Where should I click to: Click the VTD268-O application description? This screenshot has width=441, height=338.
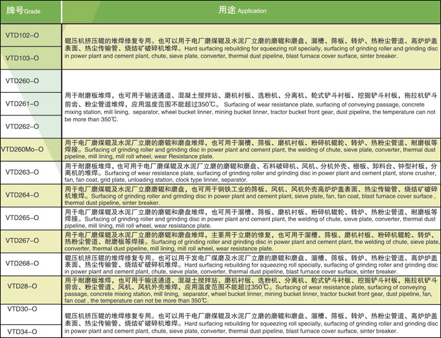click(251, 265)
